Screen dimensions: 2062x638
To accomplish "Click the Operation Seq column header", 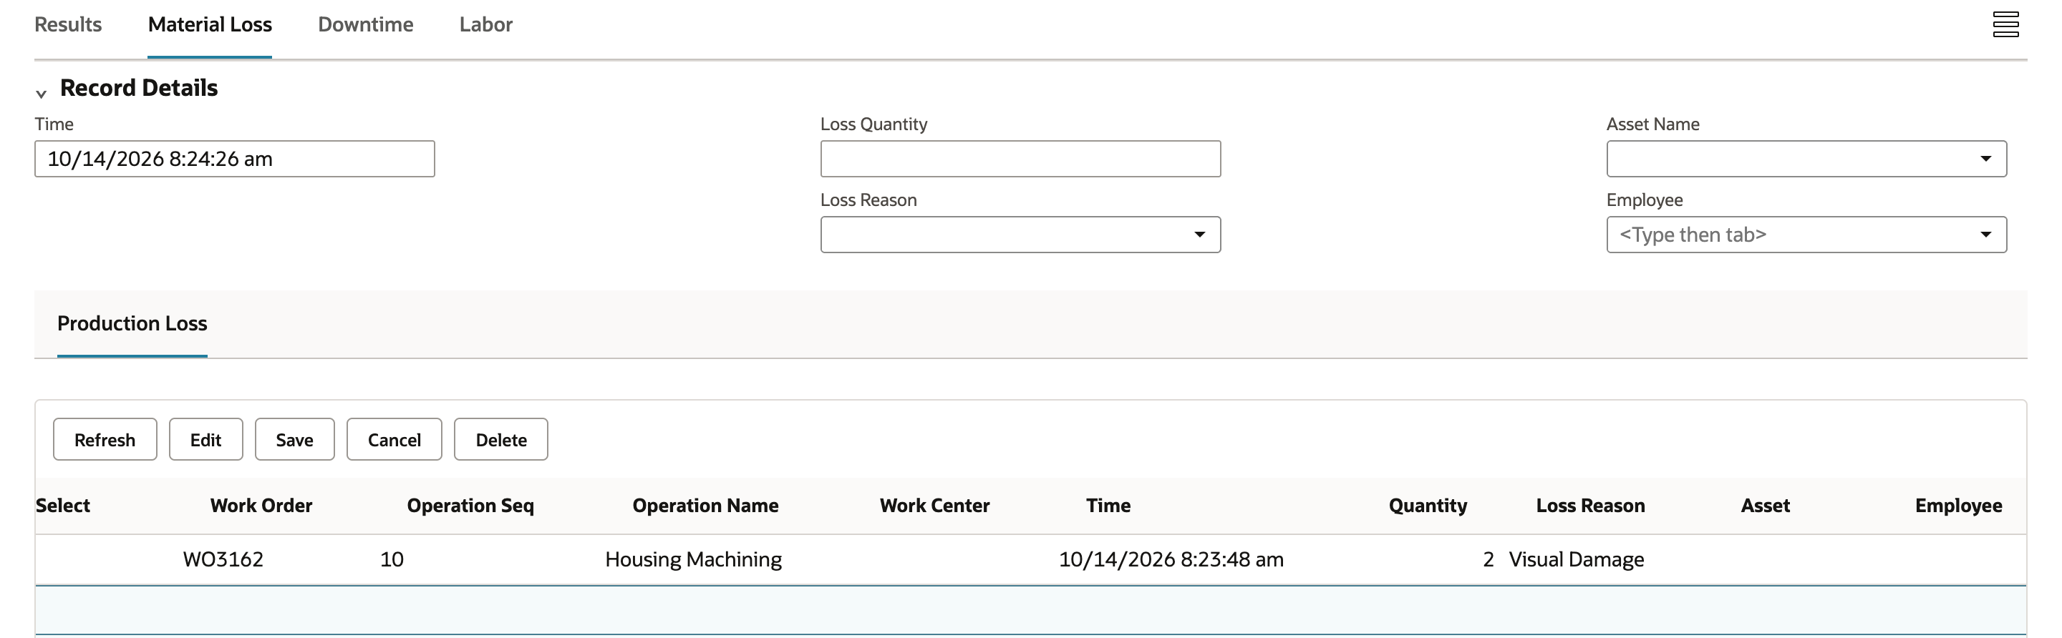I will click(470, 505).
